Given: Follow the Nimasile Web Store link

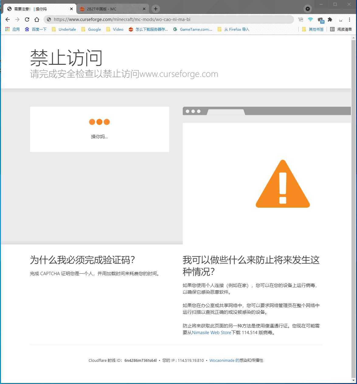Looking at the screenshot, I should pos(211,333).
